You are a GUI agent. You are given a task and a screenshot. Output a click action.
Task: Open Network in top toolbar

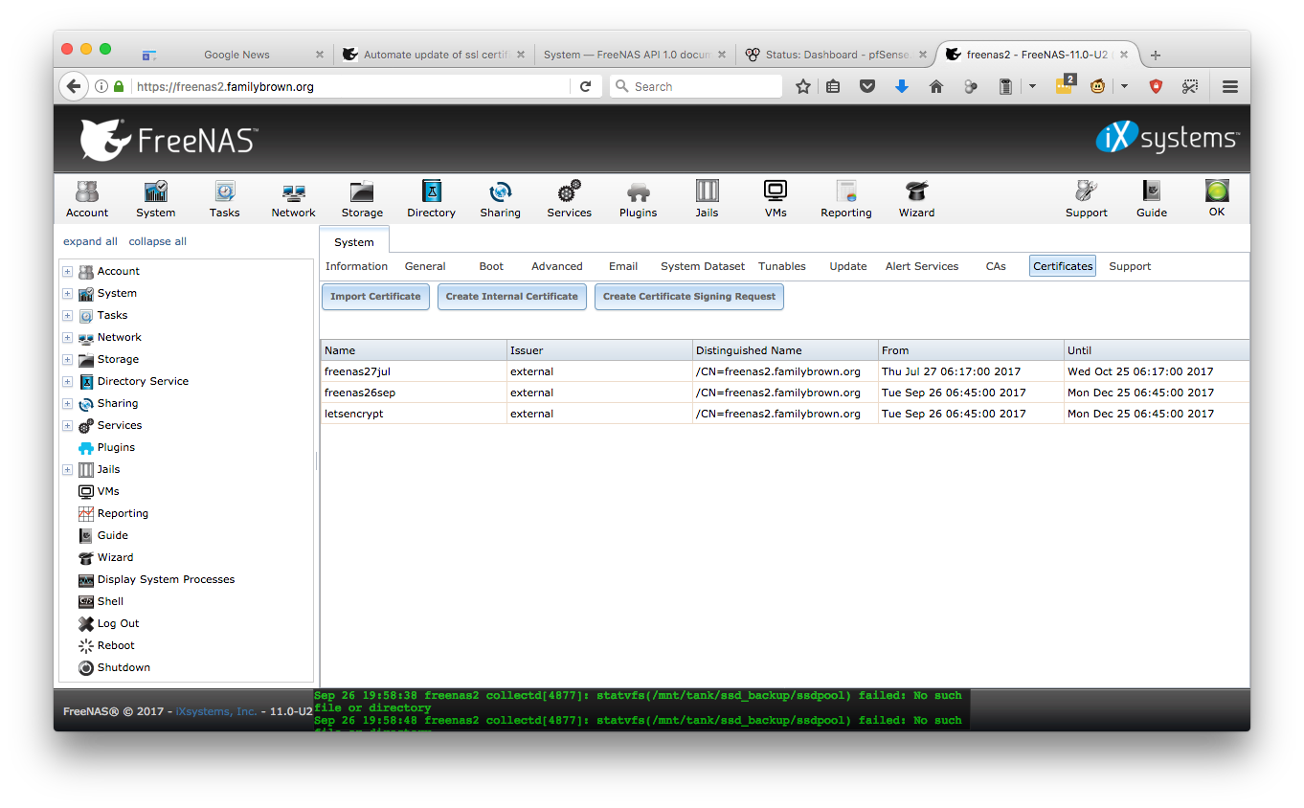(293, 199)
